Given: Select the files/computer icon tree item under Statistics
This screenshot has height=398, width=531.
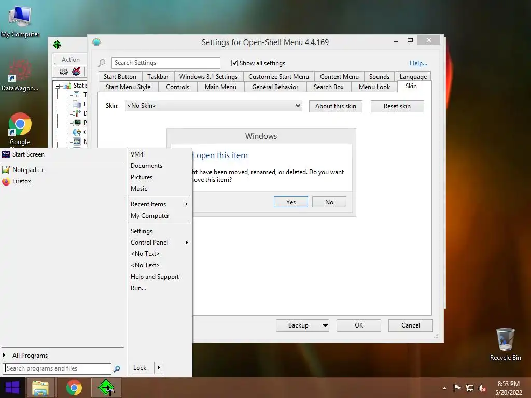Looking at the screenshot, I should coord(77,104).
